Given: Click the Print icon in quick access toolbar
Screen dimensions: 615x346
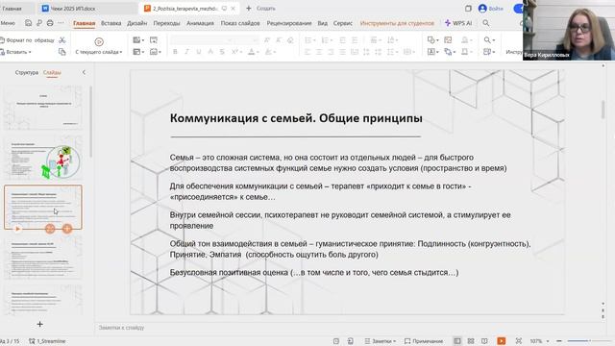Looking at the screenshot, I should tap(50, 23).
